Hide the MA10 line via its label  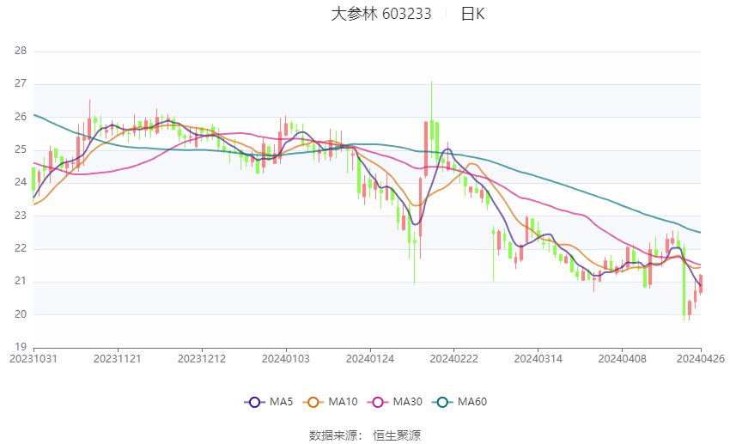click(343, 402)
